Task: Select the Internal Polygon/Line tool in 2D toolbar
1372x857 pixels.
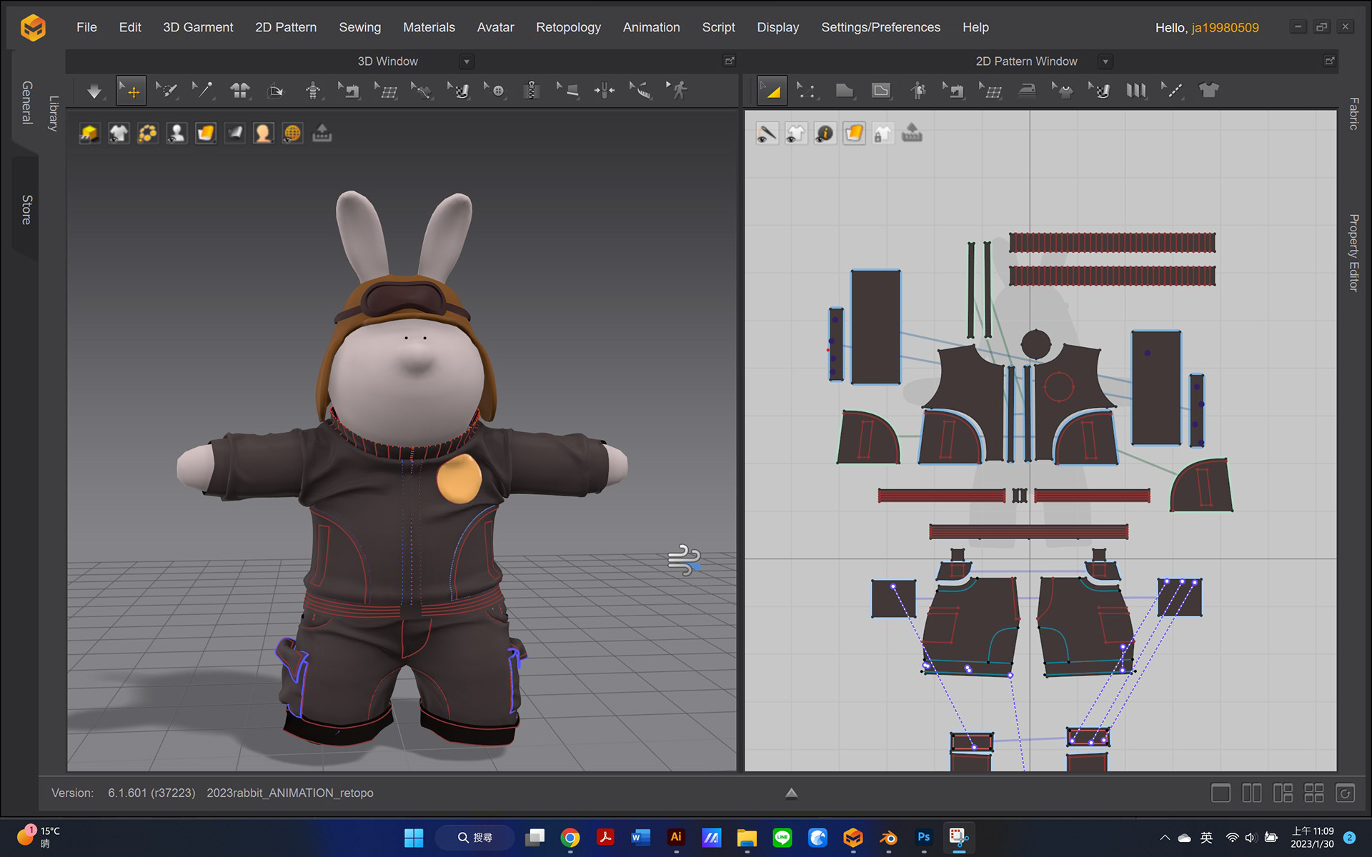Action: [x=881, y=91]
